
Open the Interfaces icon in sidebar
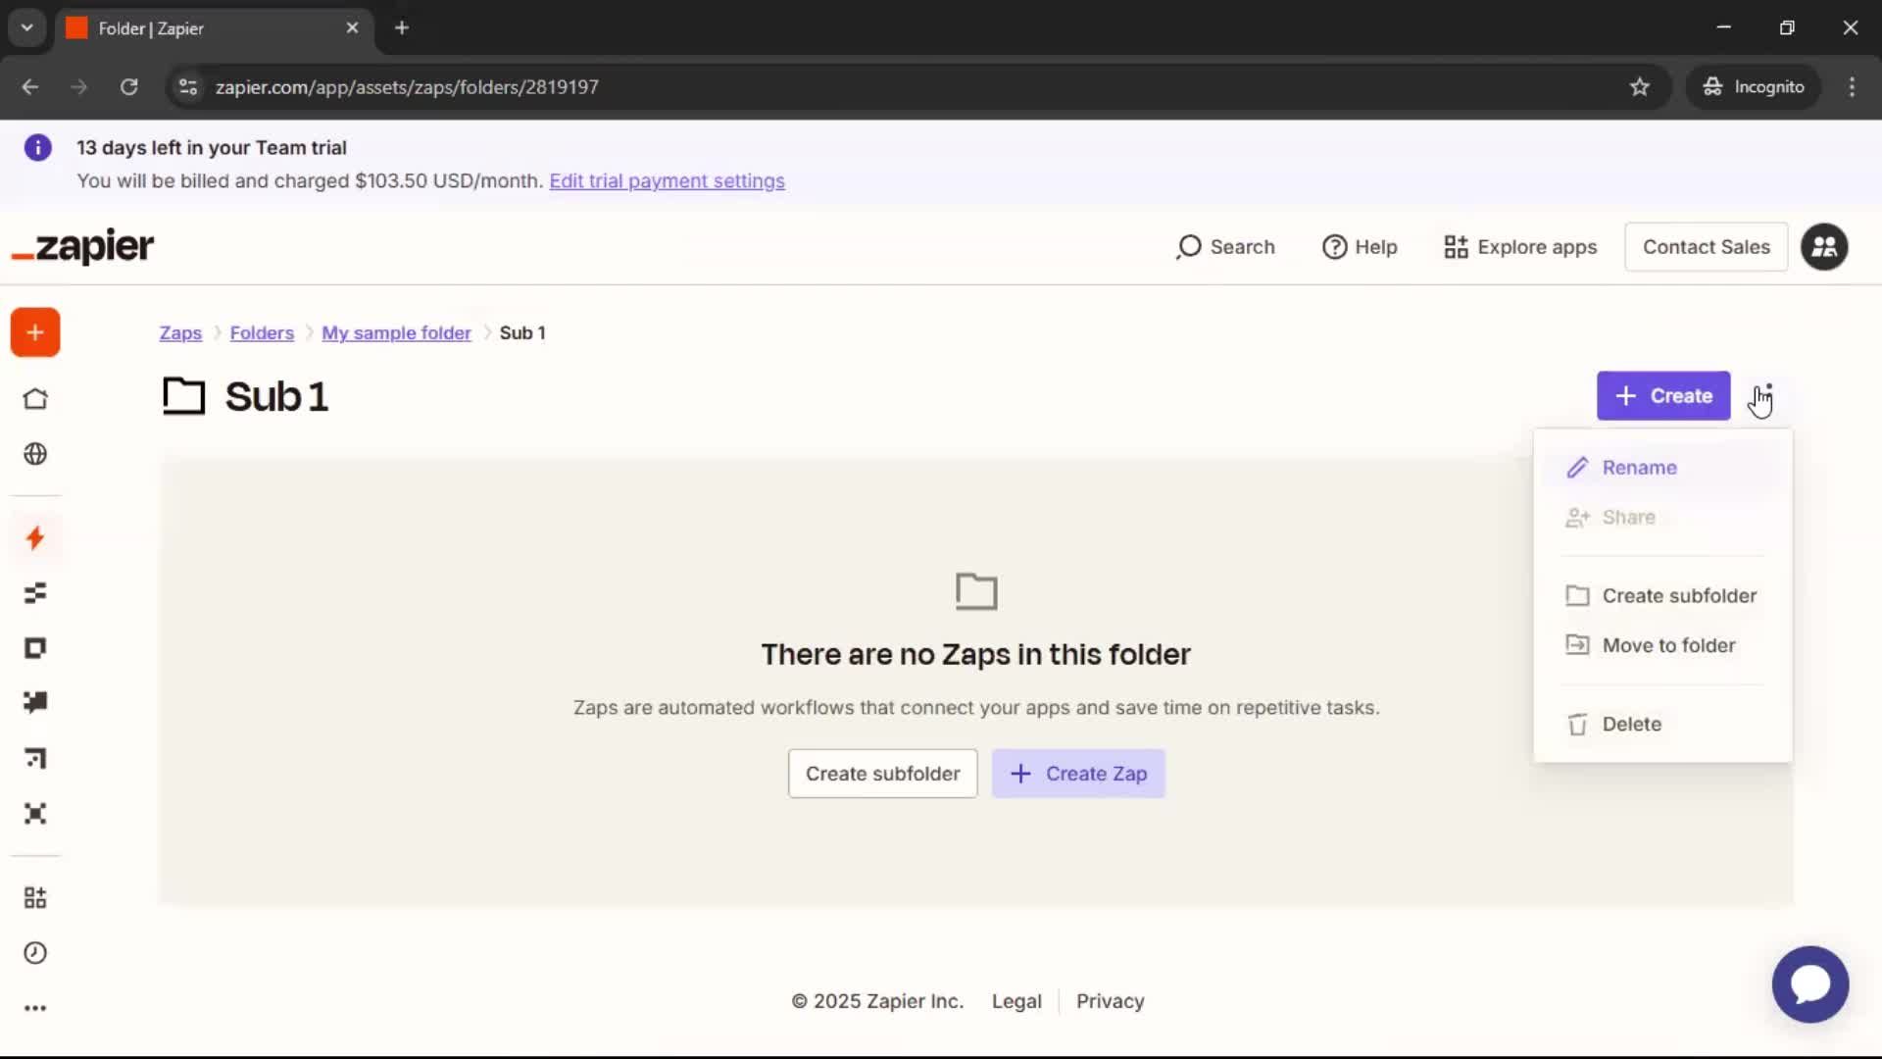pyautogui.click(x=35, y=648)
